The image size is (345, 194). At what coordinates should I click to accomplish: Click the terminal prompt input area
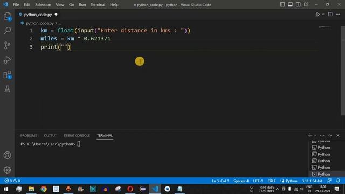[79, 144]
